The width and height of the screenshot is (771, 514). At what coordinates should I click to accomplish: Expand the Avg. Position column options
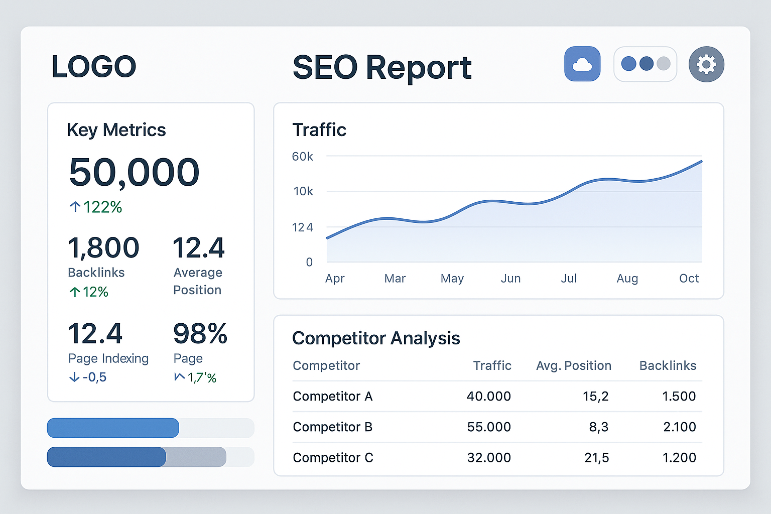(x=574, y=365)
